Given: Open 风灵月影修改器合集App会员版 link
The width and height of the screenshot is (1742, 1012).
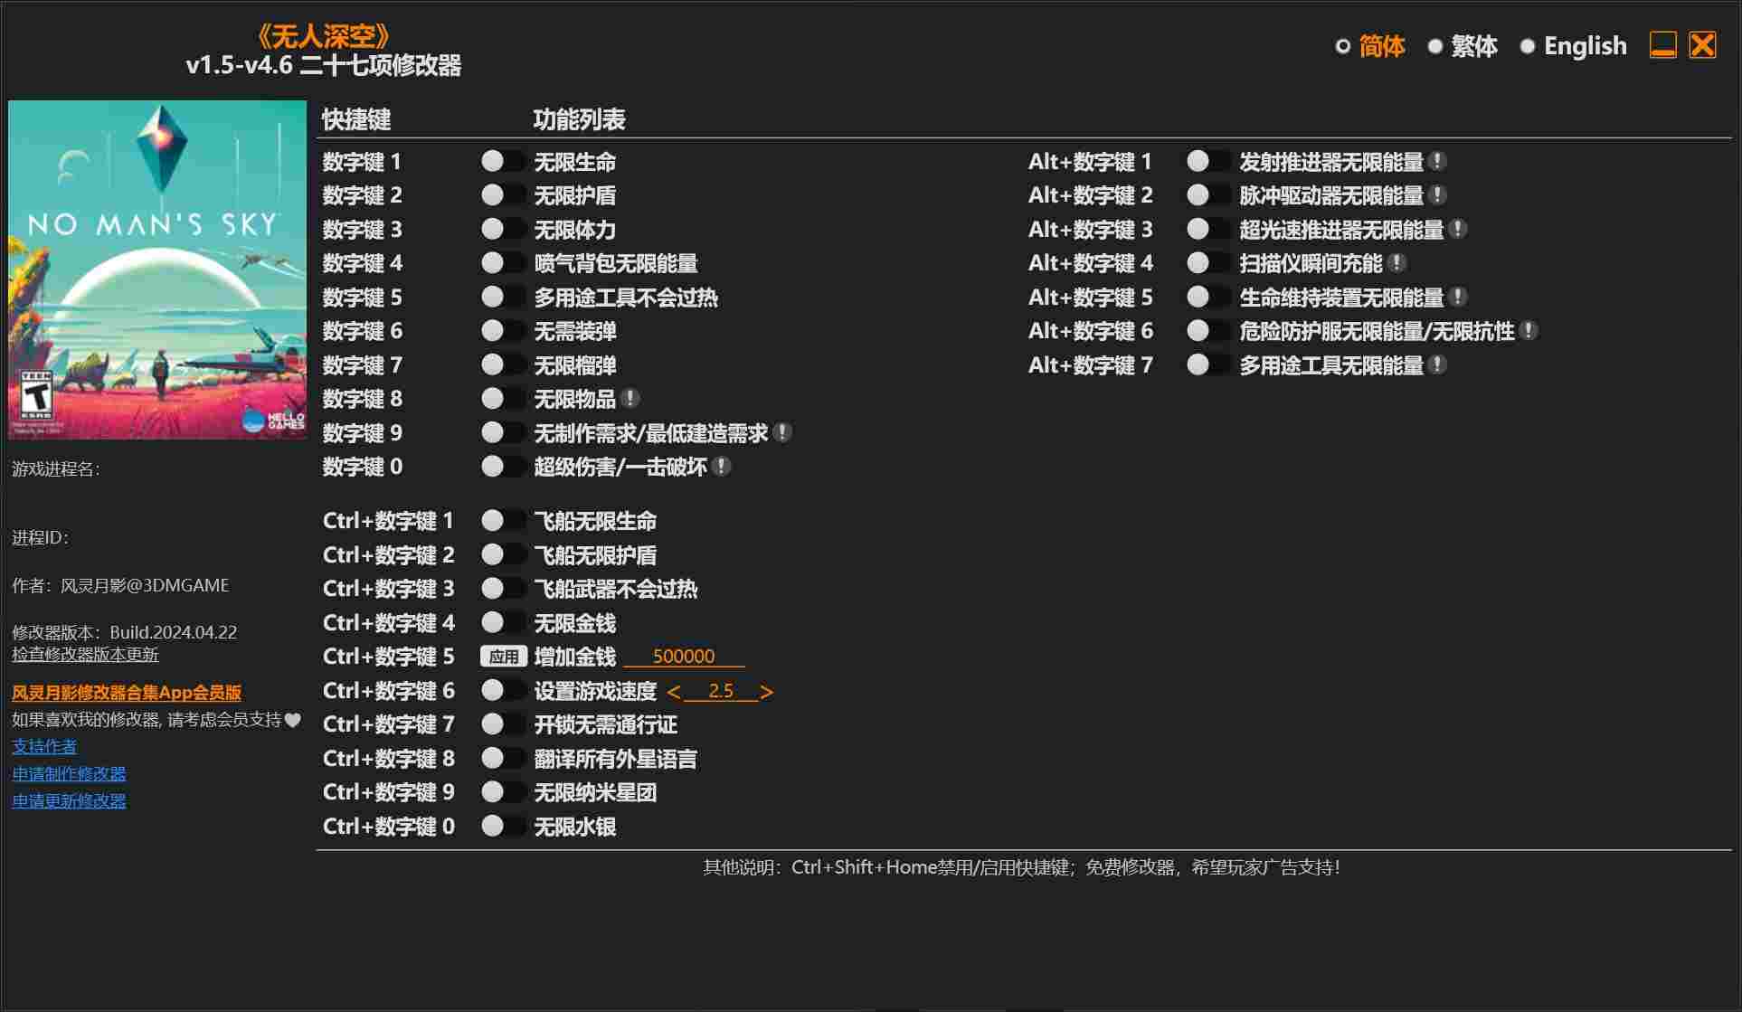Looking at the screenshot, I should coord(127,693).
